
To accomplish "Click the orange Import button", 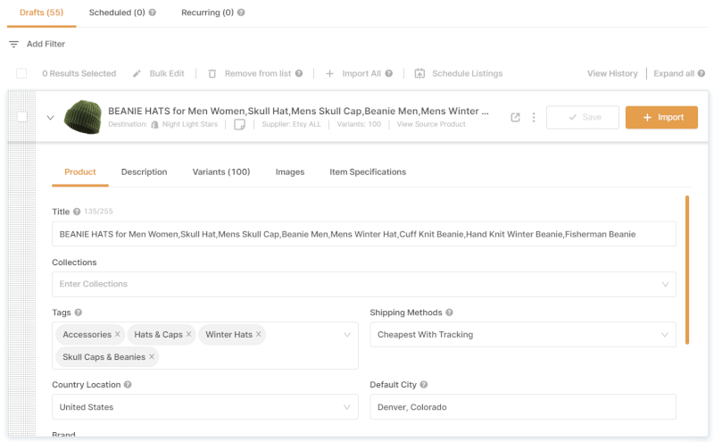I will click(661, 118).
